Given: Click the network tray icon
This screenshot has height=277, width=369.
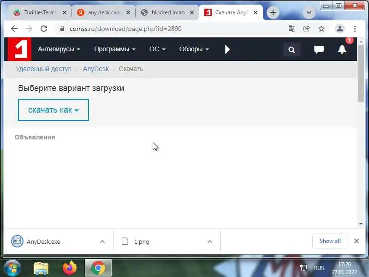Looking at the screenshot, I should coord(304,268).
